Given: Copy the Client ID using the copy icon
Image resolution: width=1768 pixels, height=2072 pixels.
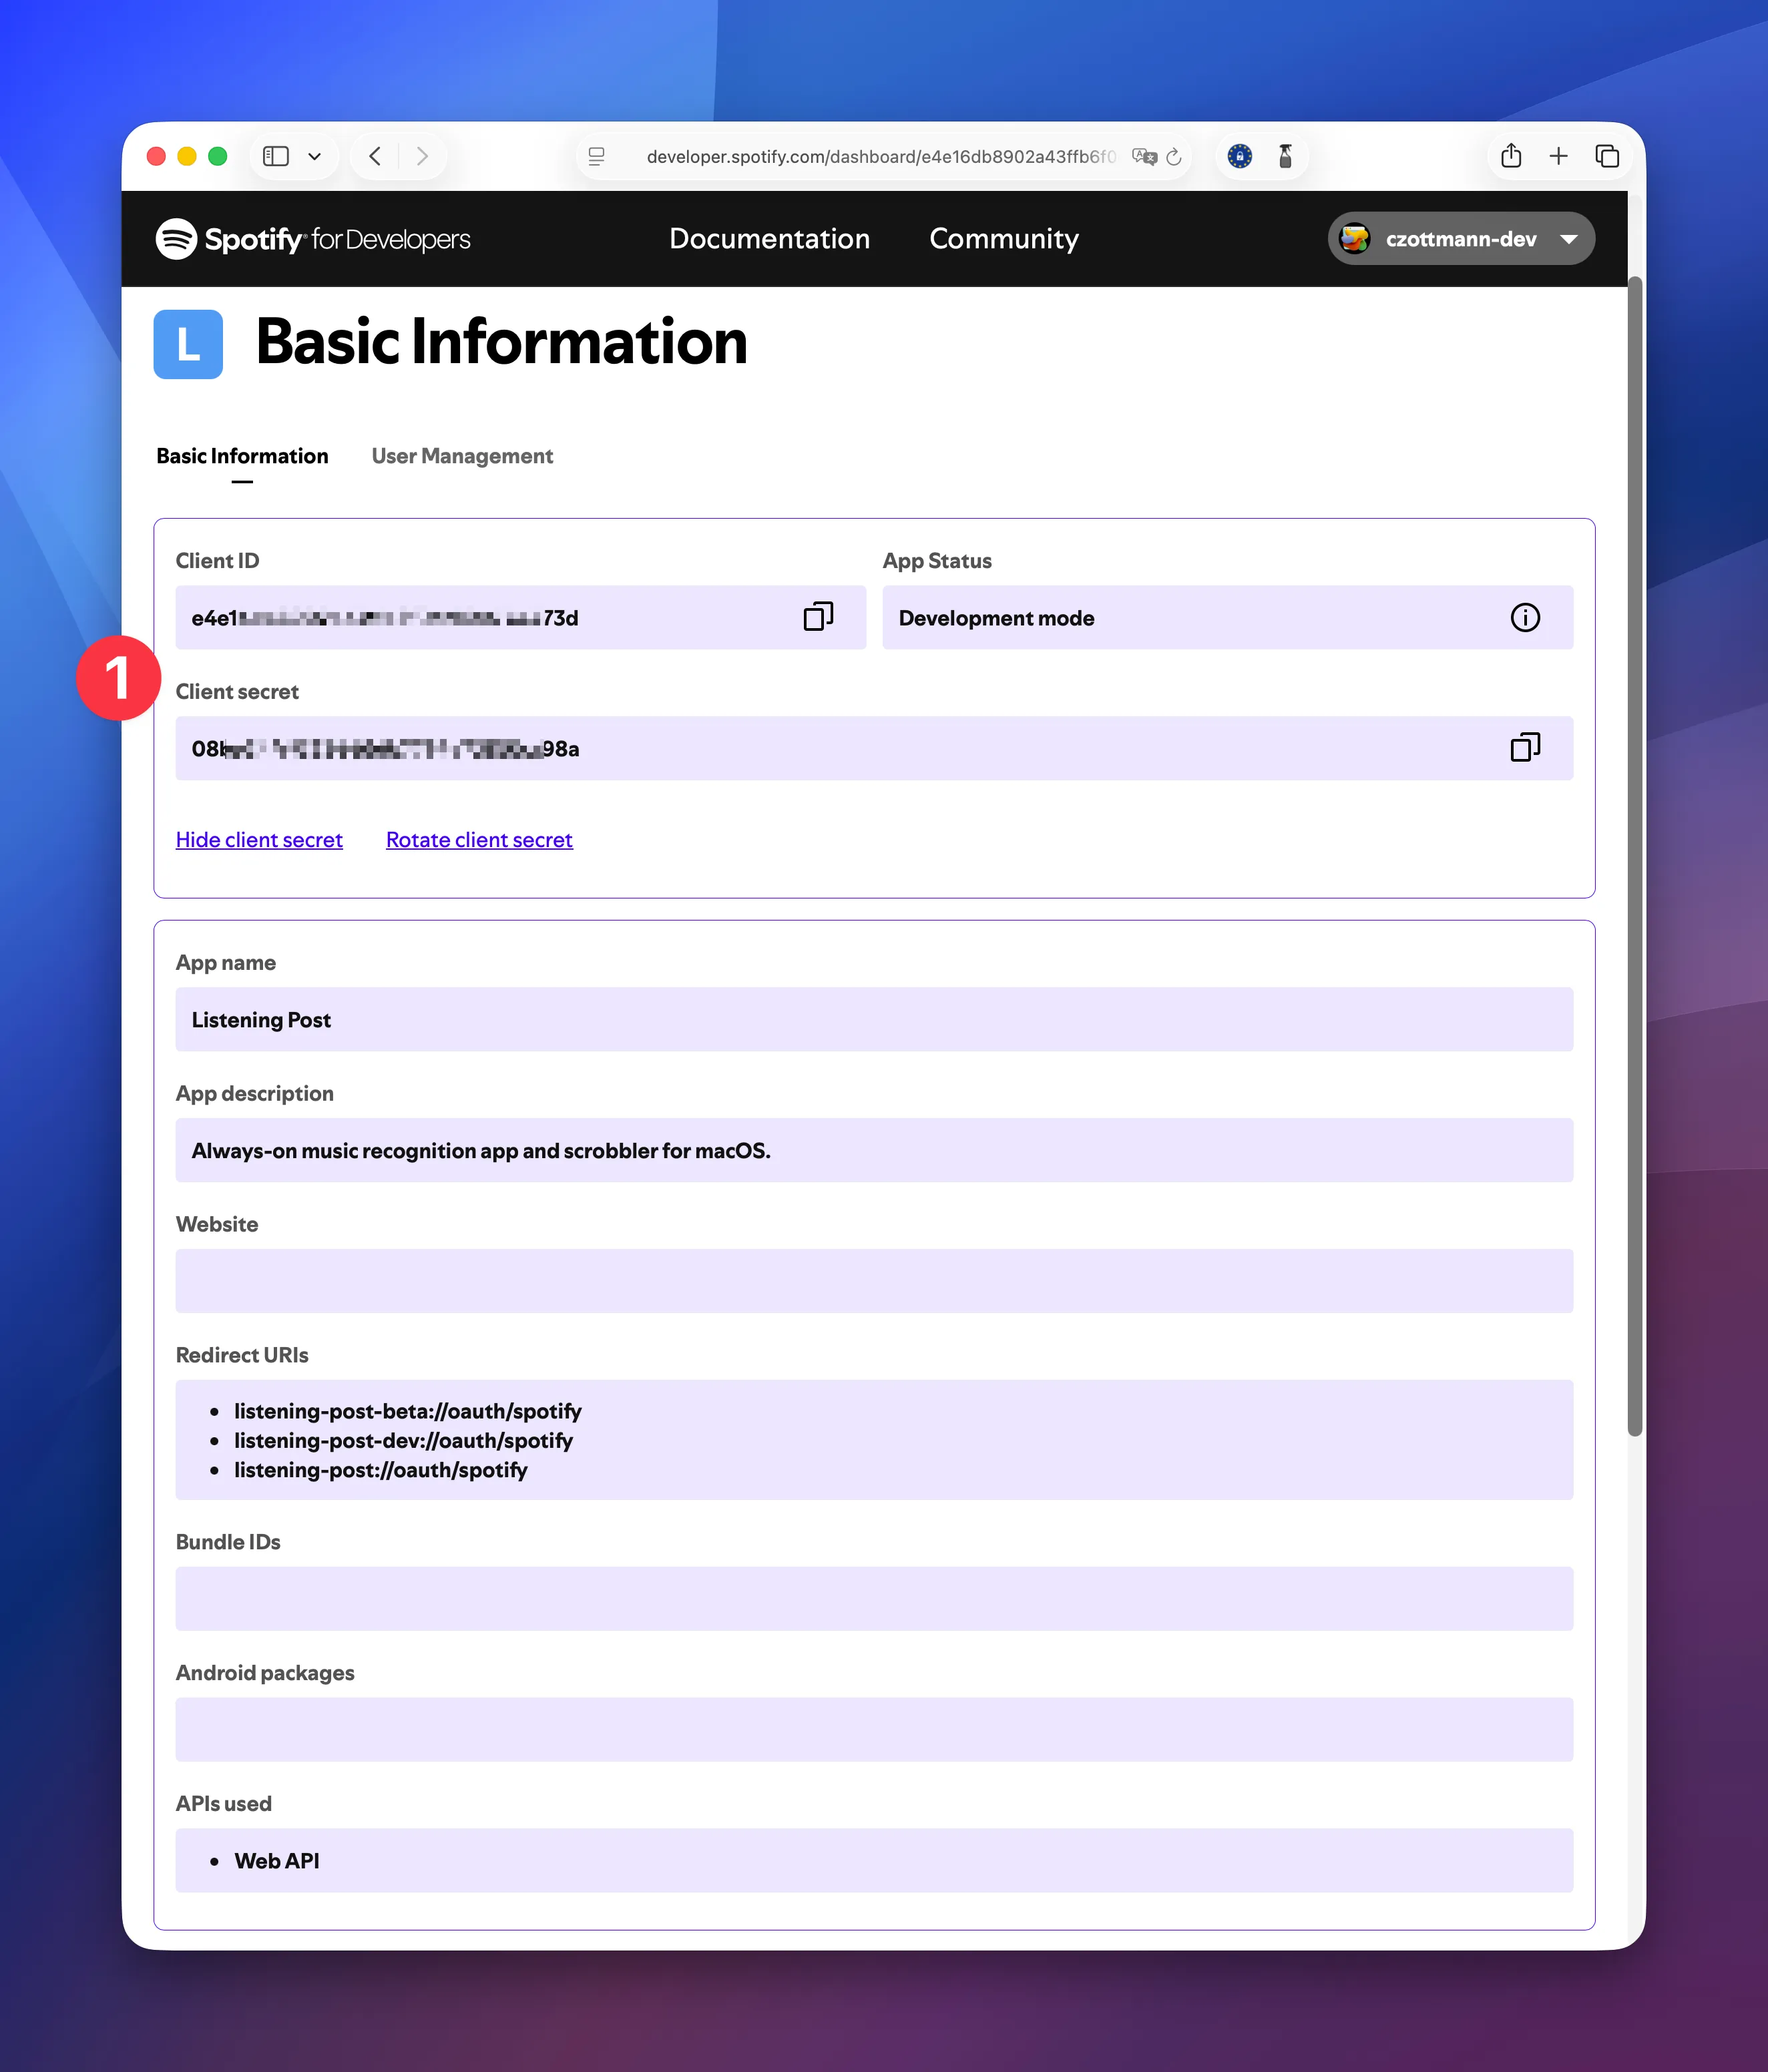Looking at the screenshot, I should 818,616.
